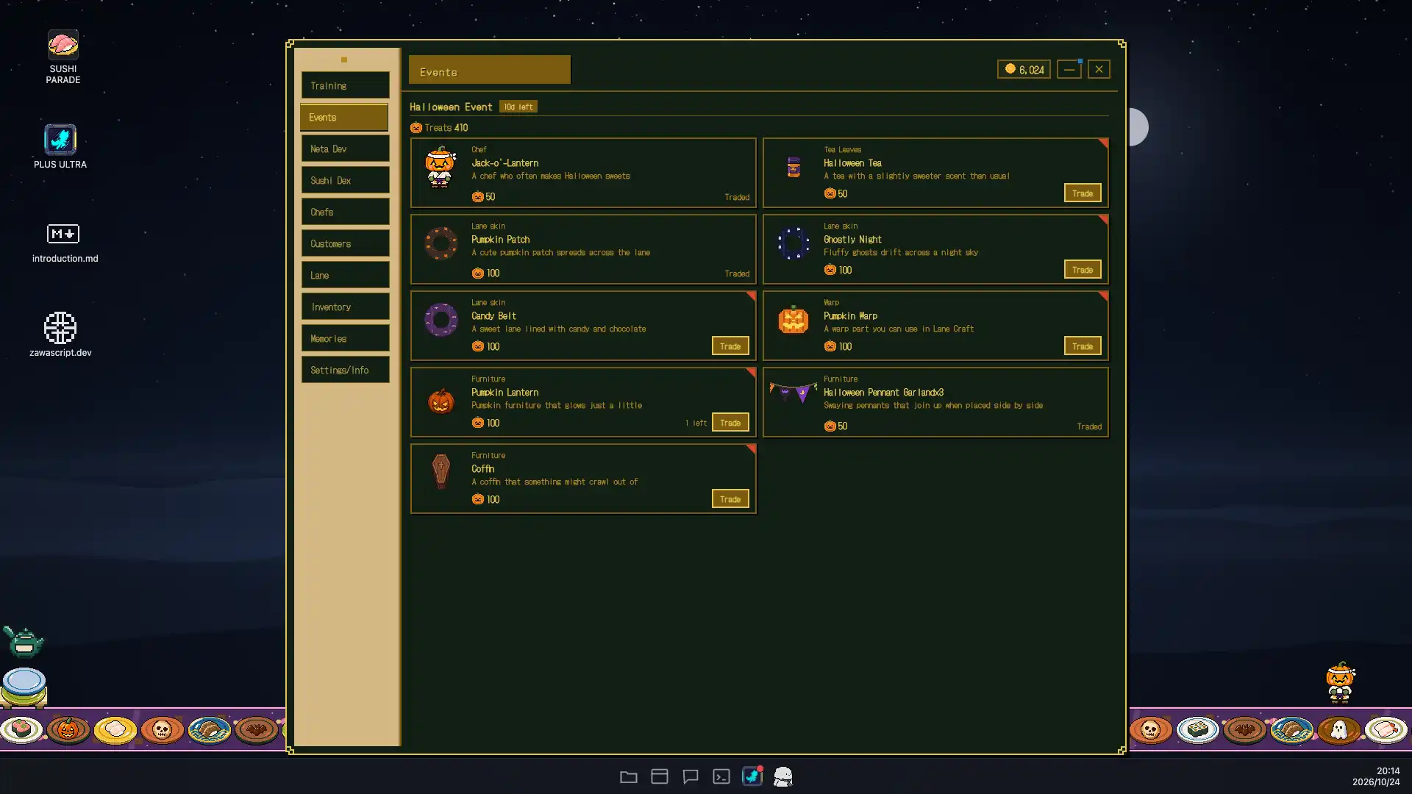Screen dimensions: 1412x794
Task: Trade for Halloween Tea
Action: click(x=1082, y=193)
